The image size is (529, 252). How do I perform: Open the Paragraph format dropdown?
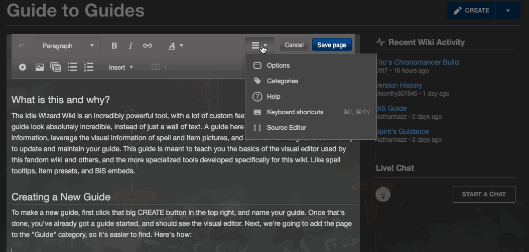(x=68, y=46)
